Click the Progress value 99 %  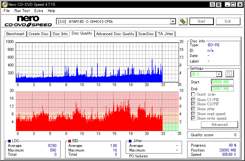click(x=233, y=145)
